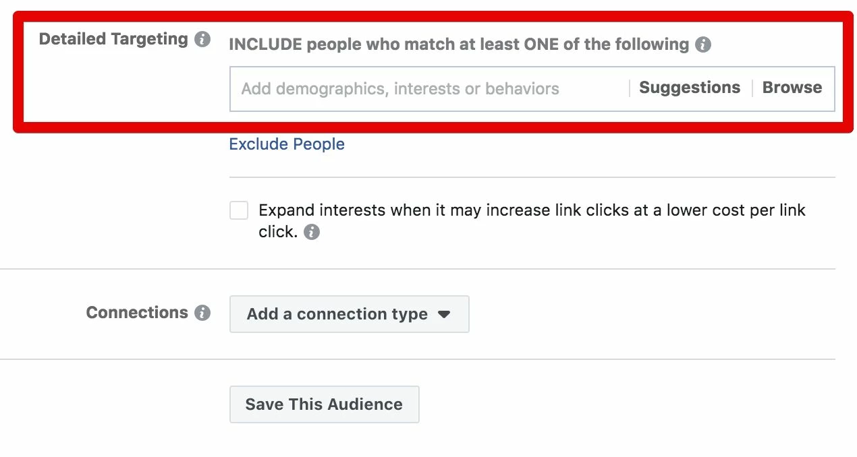857x457 pixels.
Task: Click the Detailed Targeting label
Action: pyautogui.click(x=113, y=39)
